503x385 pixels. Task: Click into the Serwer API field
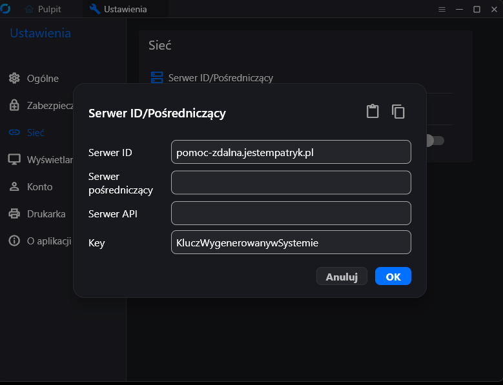(291, 213)
